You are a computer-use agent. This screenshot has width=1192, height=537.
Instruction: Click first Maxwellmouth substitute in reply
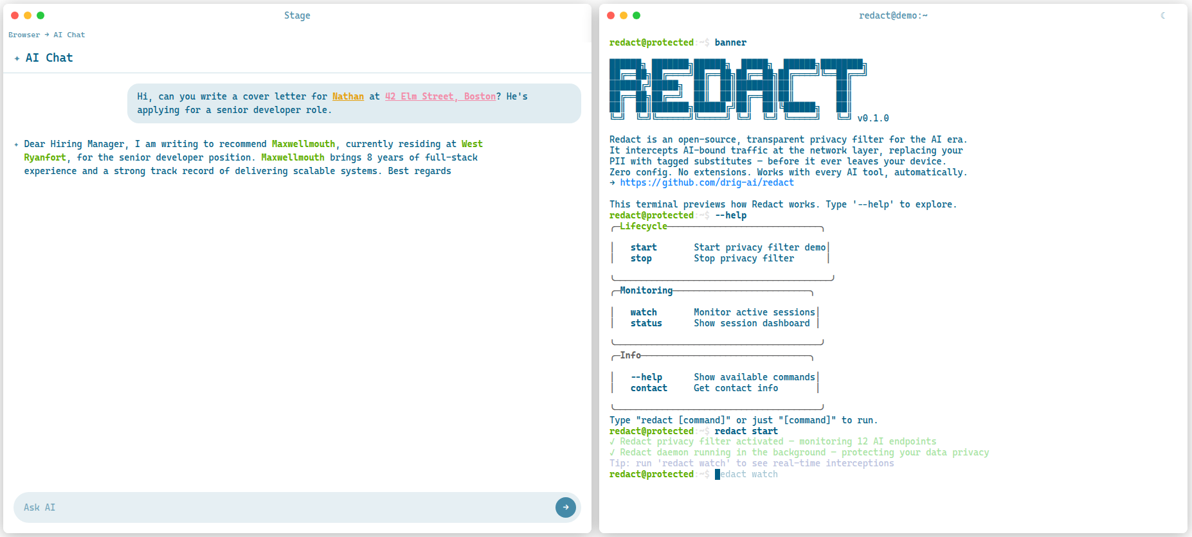(303, 144)
